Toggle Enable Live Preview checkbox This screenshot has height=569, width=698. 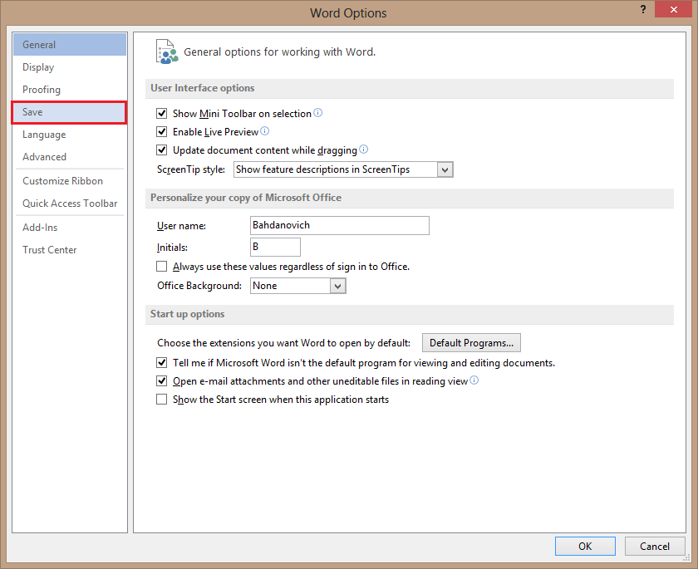coord(161,132)
